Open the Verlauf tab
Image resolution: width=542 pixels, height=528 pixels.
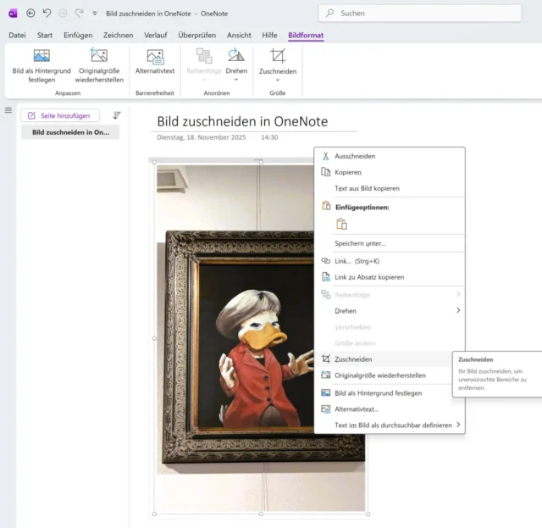[156, 35]
